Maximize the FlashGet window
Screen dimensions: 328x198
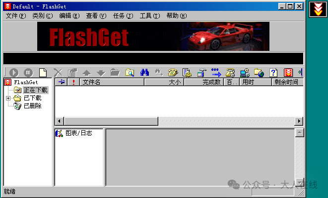290,6
